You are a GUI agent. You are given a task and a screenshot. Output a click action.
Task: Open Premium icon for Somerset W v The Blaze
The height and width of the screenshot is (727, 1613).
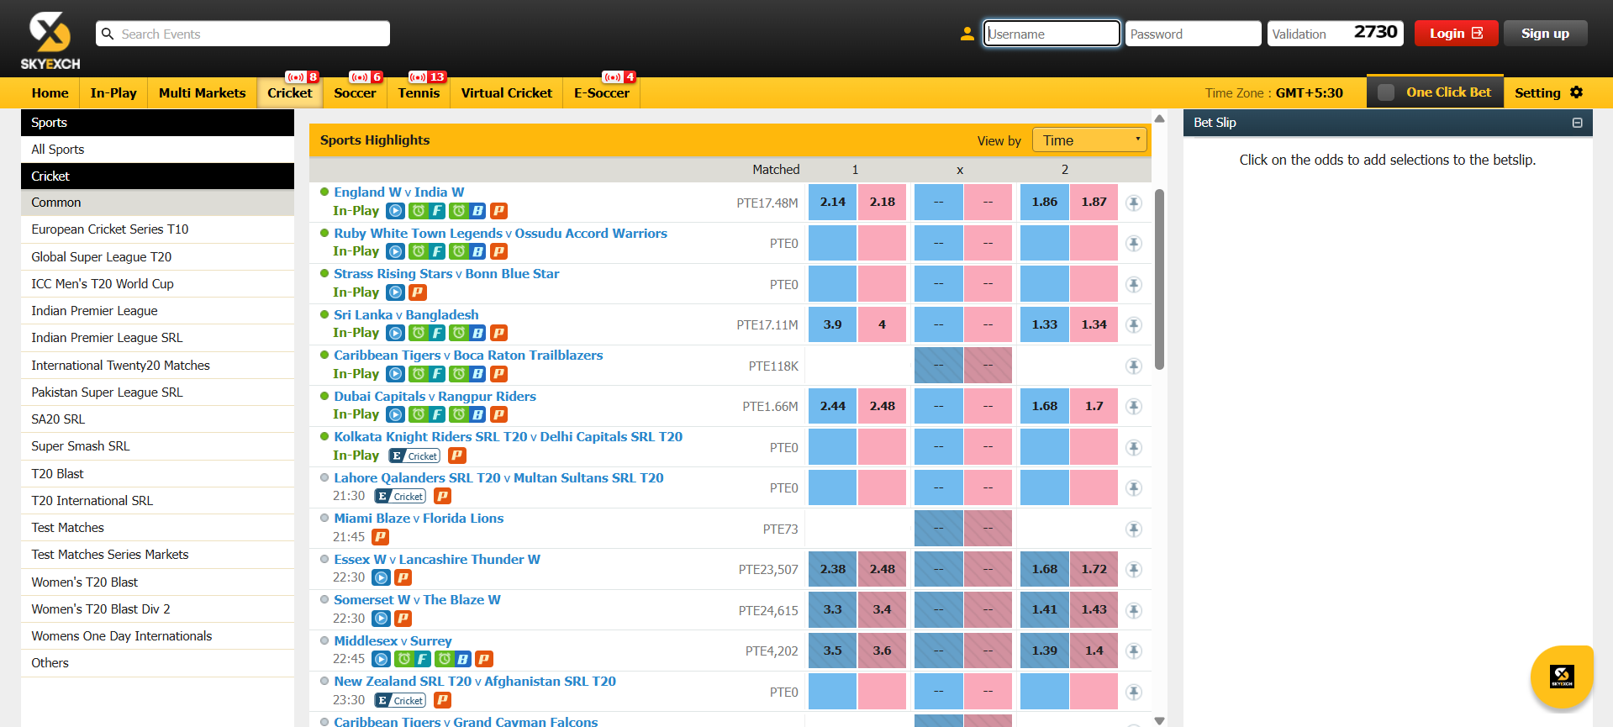403,619
